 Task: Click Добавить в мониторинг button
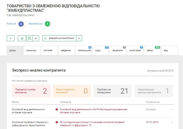[x=59, y=38]
